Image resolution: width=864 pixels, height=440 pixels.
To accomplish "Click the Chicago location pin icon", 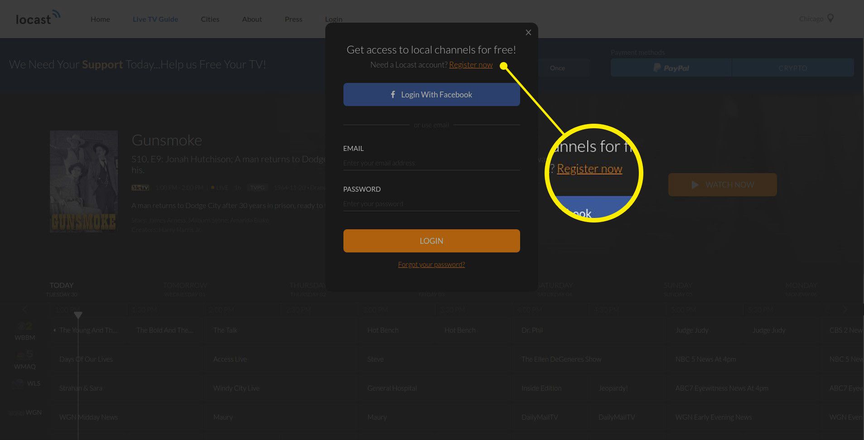I will tap(830, 19).
